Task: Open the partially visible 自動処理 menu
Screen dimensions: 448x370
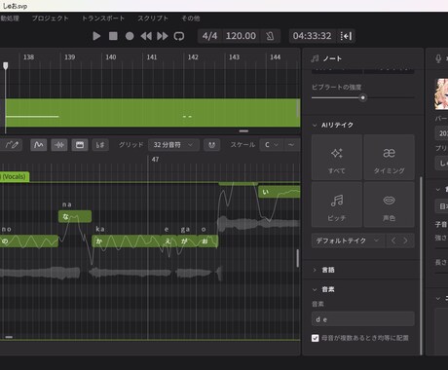Action: [x=10, y=18]
